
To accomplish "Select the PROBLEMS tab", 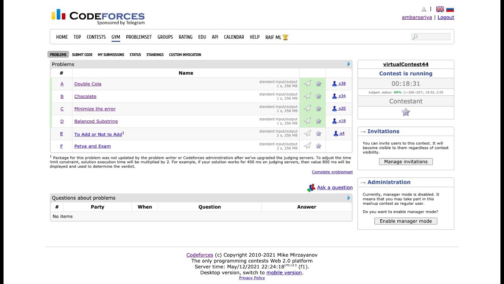I will (58, 54).
